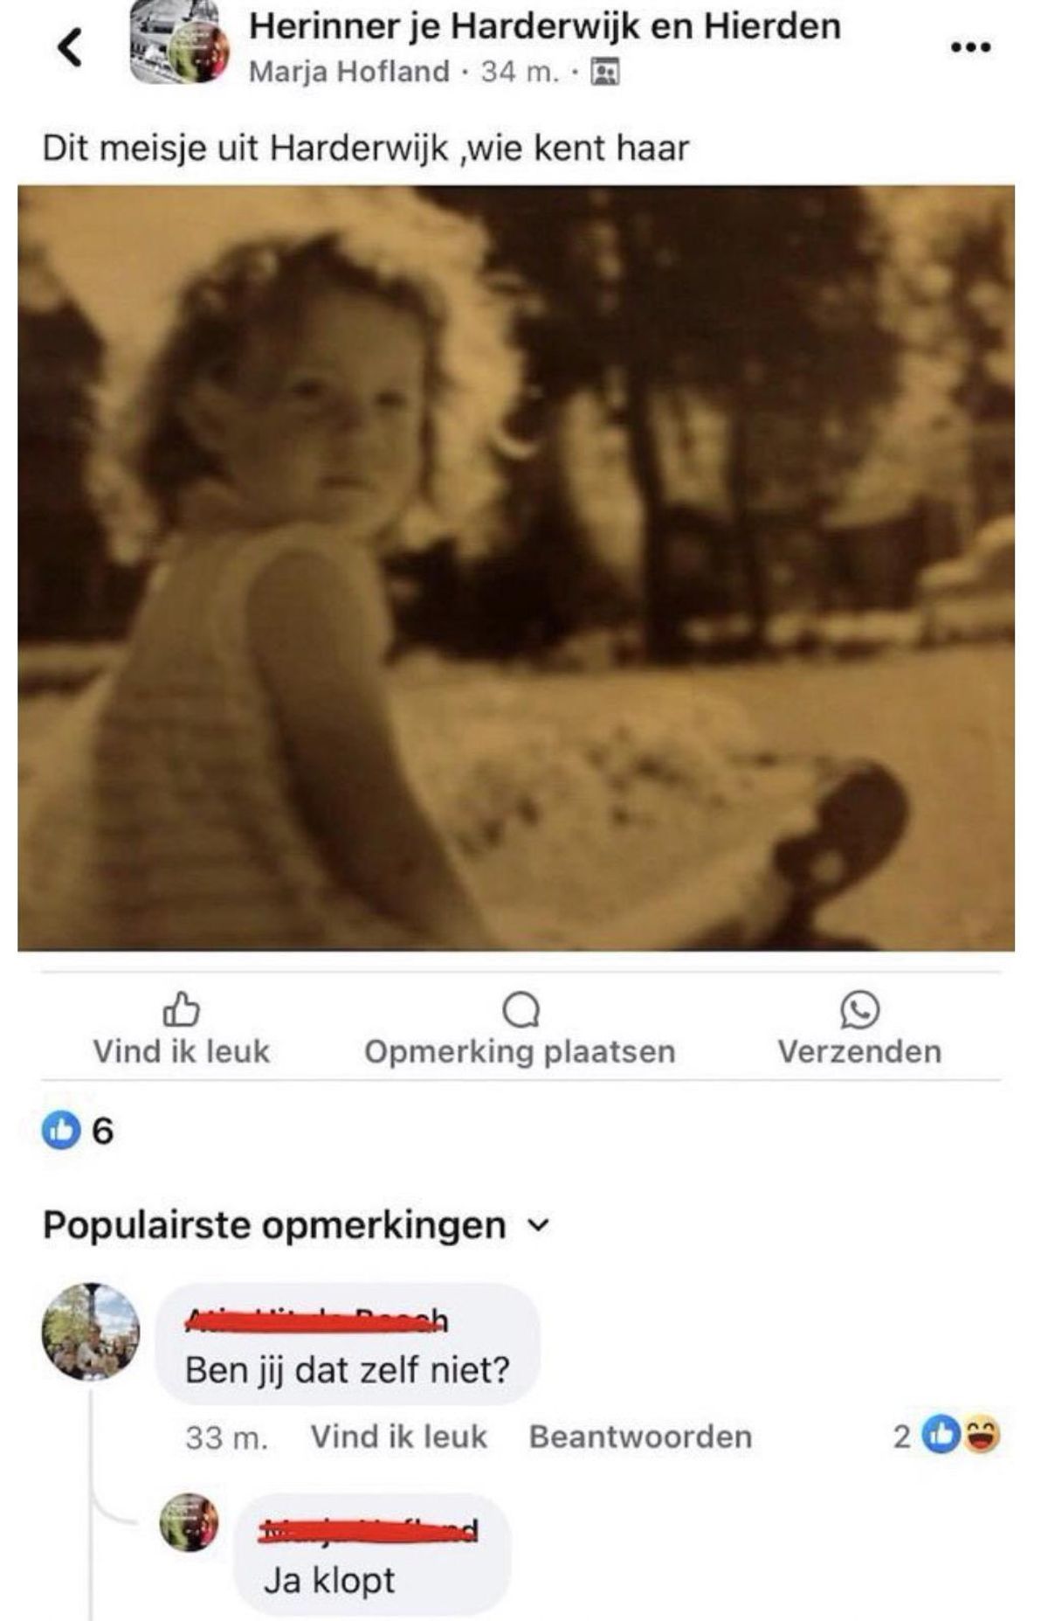Open the Herinner je Harderwijk en Hierden group
This screenshot has width=1048, height=1621.
pos(545,26)
